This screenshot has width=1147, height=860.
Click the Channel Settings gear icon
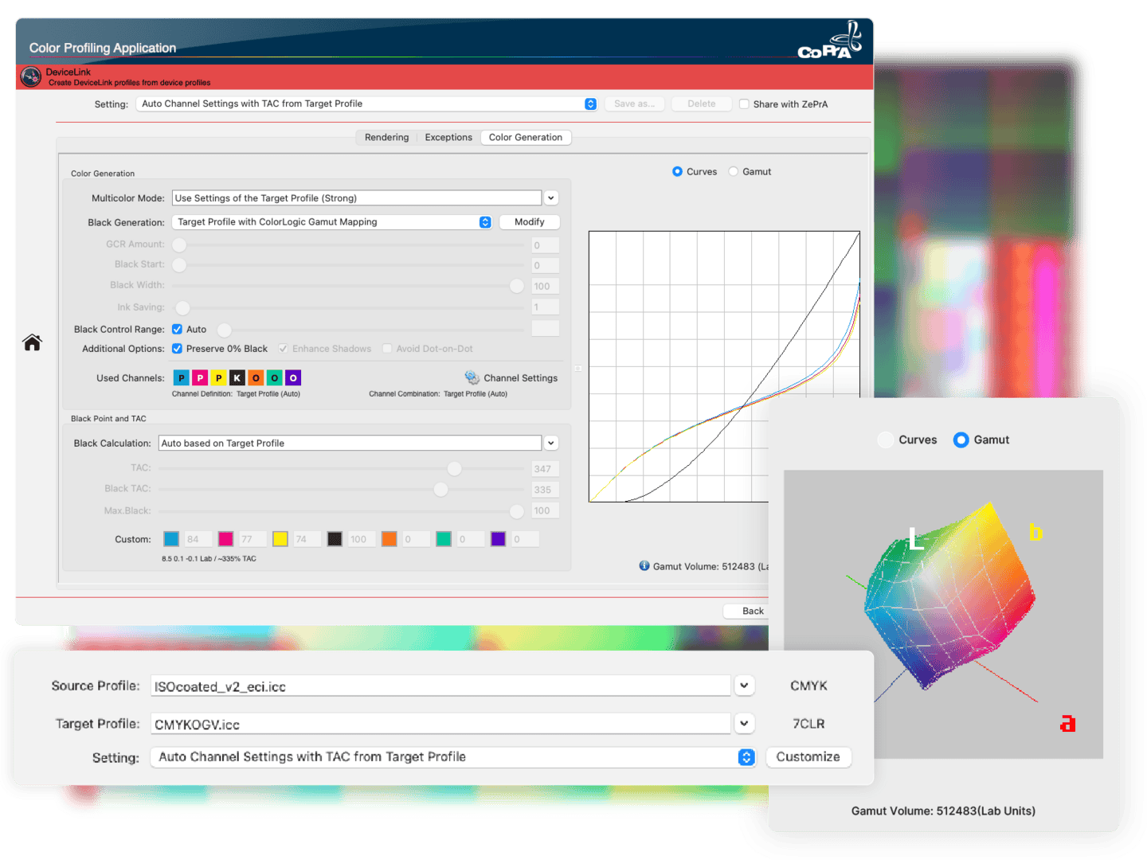[x=472, y=377]
